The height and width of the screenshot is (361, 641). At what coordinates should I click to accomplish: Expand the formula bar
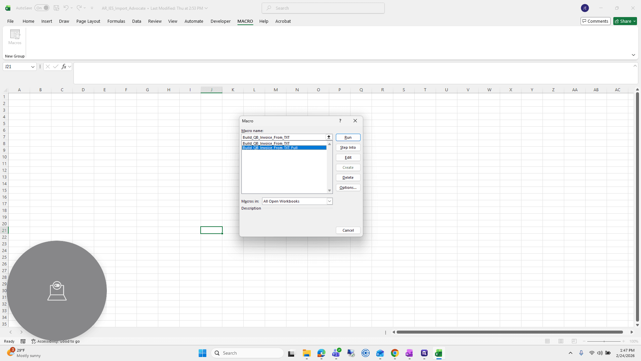pyautogui.click(x=635, y=66)
